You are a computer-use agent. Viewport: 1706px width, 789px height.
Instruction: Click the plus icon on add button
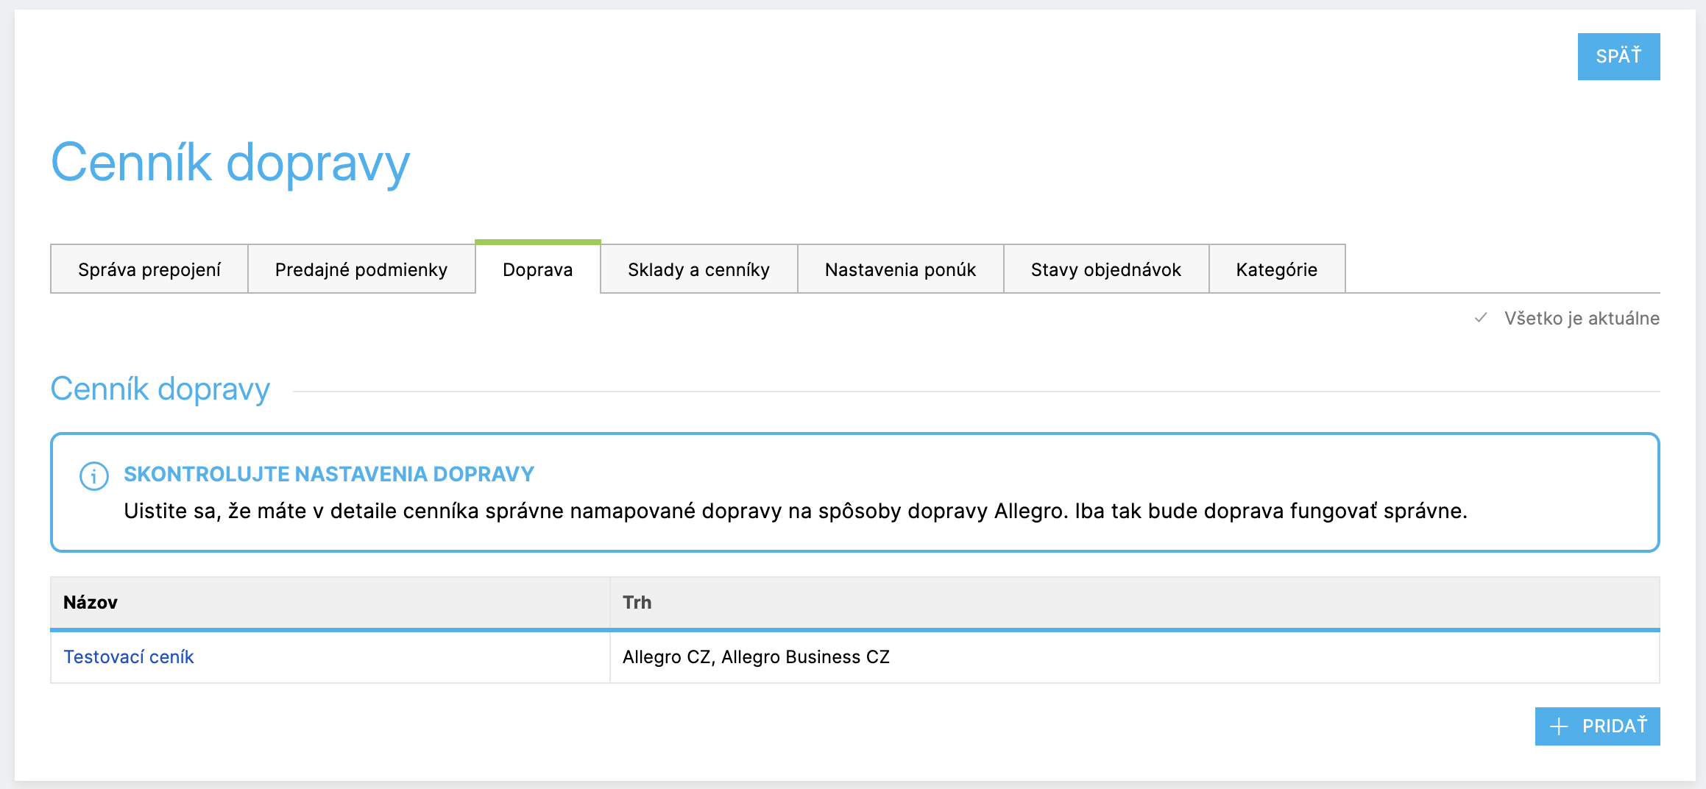[1558, 726]
